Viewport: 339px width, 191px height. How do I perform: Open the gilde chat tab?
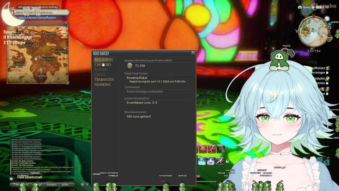[x=65, y=185]
